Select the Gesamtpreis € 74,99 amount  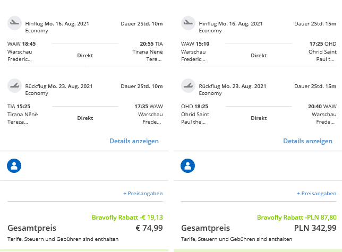pos(149,228)
